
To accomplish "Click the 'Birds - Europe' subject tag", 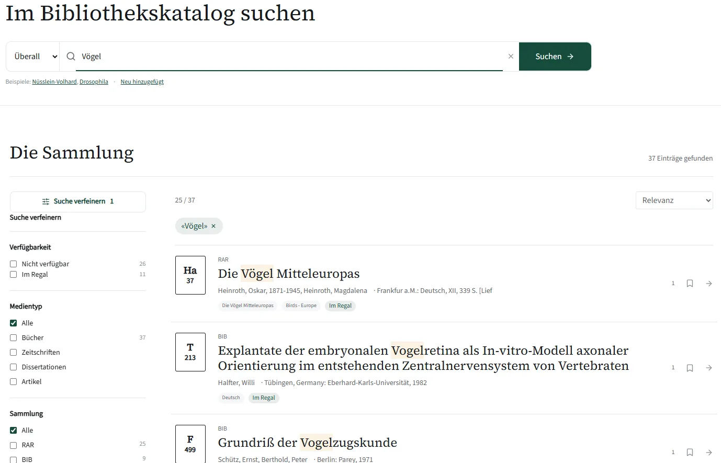I will click(301, 306).
